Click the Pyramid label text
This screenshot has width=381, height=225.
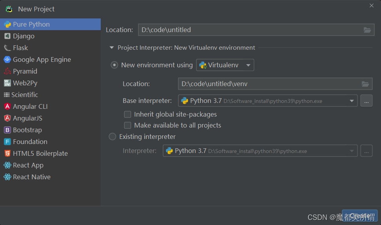[x=25, y=71]
